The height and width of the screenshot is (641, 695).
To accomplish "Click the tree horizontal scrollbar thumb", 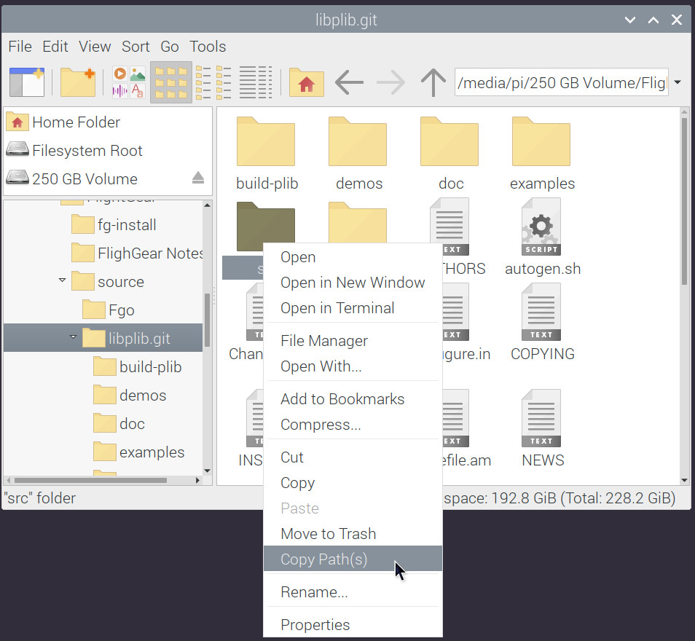I will 90,480.
